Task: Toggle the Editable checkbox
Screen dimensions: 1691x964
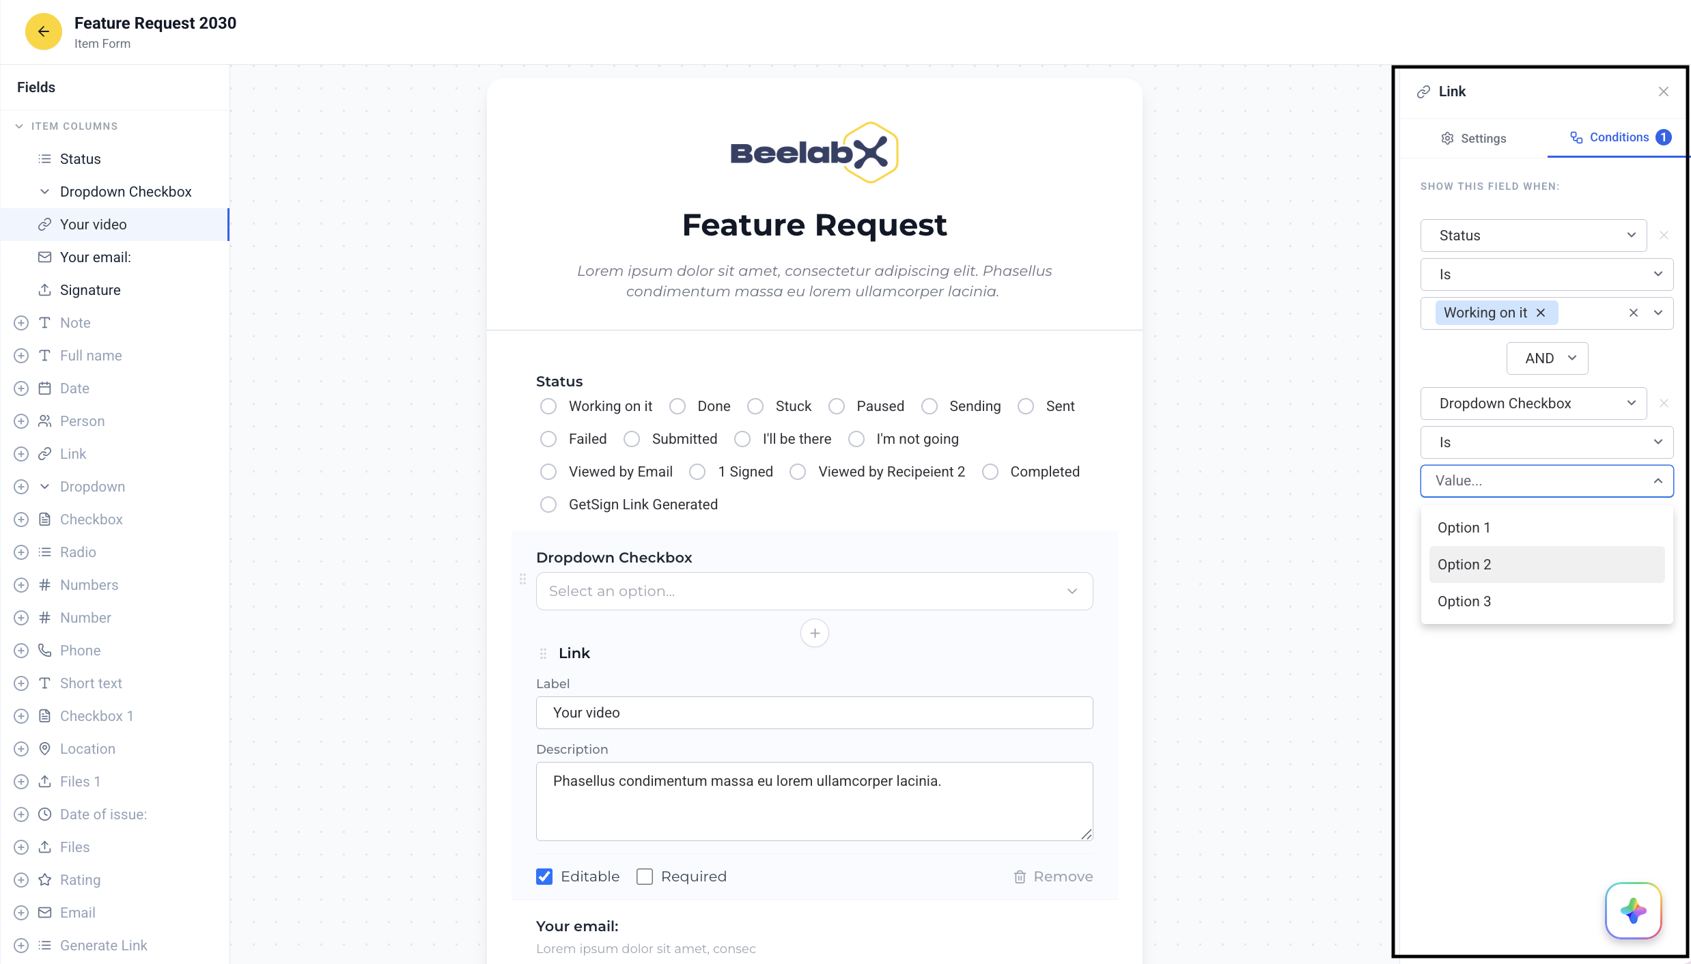Action: [x=544, y=877]
